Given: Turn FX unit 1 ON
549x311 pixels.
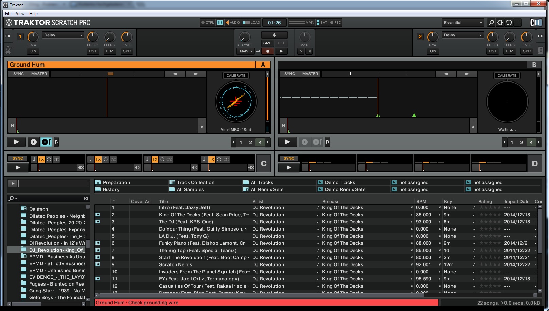Looking at the screenshot, I should pos(33,51).
